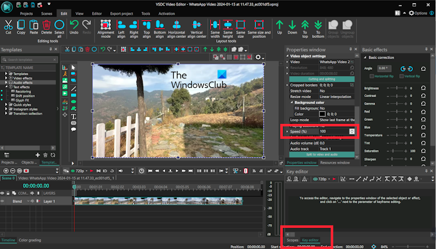This screenshot has width=436, height=249.
Task: Expand the Transition collection node
Action: click(x=6, y=114)
